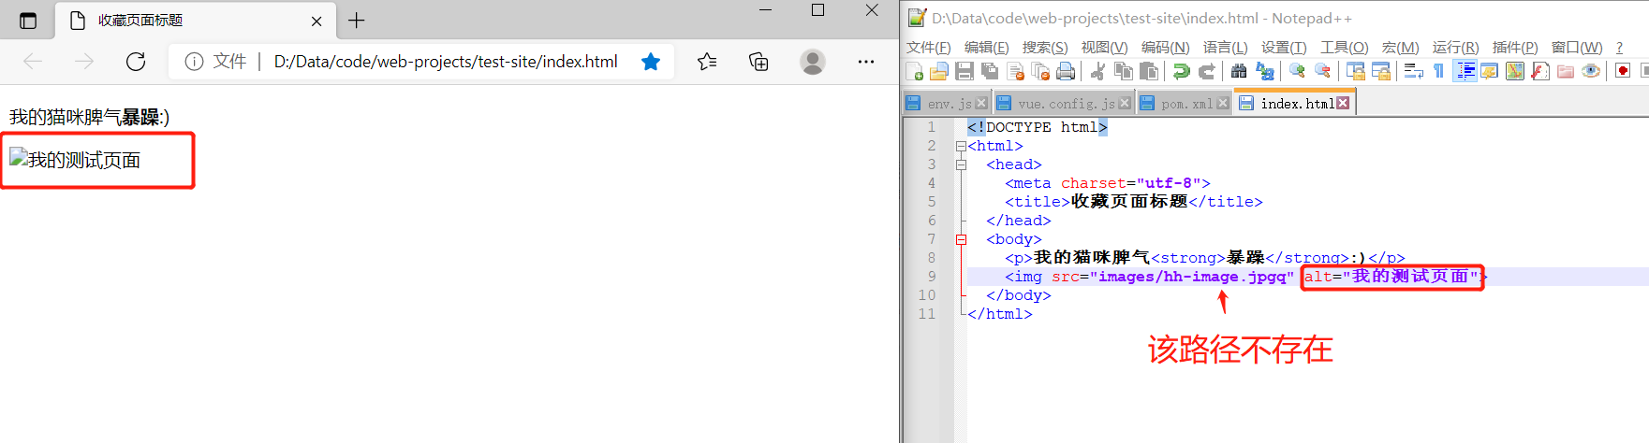The width and height of the screenshot is (1649, 443).
Task: Click the browser Forward arrow
Action: coord(84,62)
